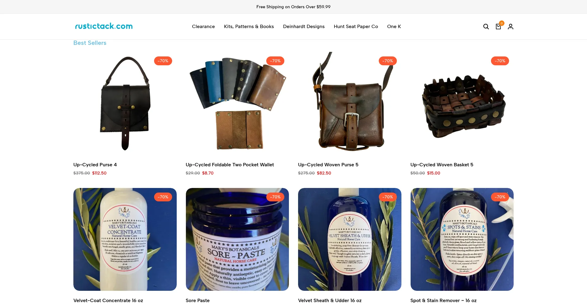Click the -70% badge on Sore Paste image
The height and width of the screenshot is (303, 587).
pyautogui.click(x=275, y=197)
